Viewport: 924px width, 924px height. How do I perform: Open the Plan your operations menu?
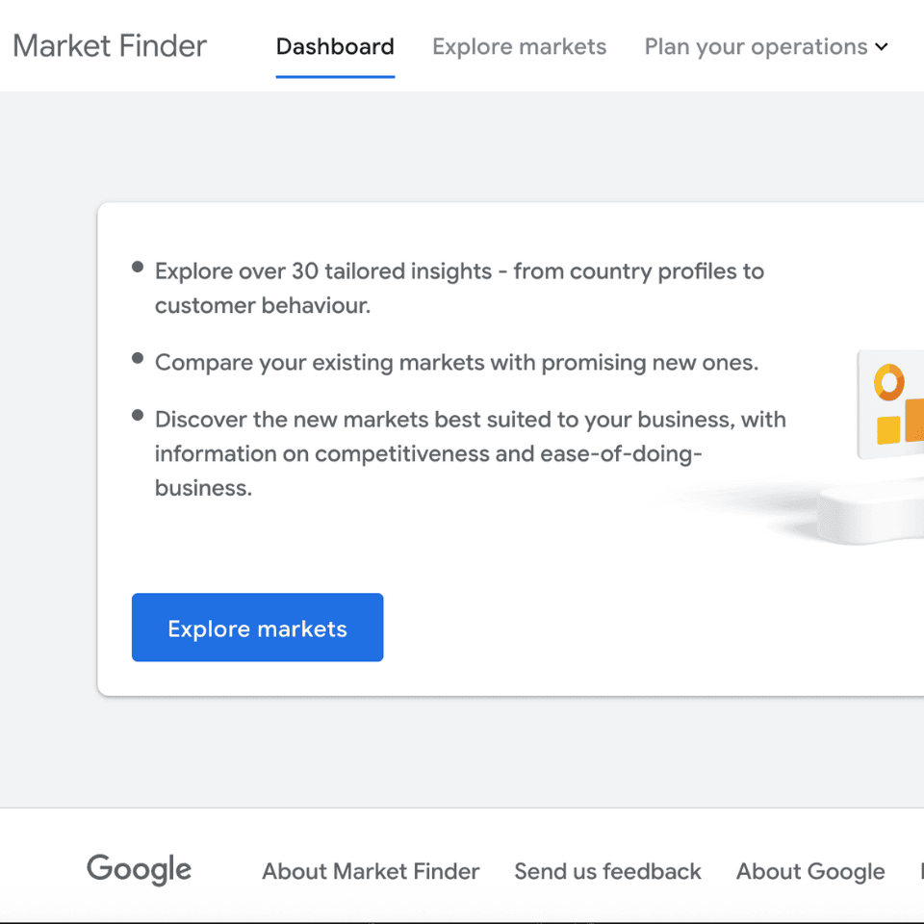point(756,46)
